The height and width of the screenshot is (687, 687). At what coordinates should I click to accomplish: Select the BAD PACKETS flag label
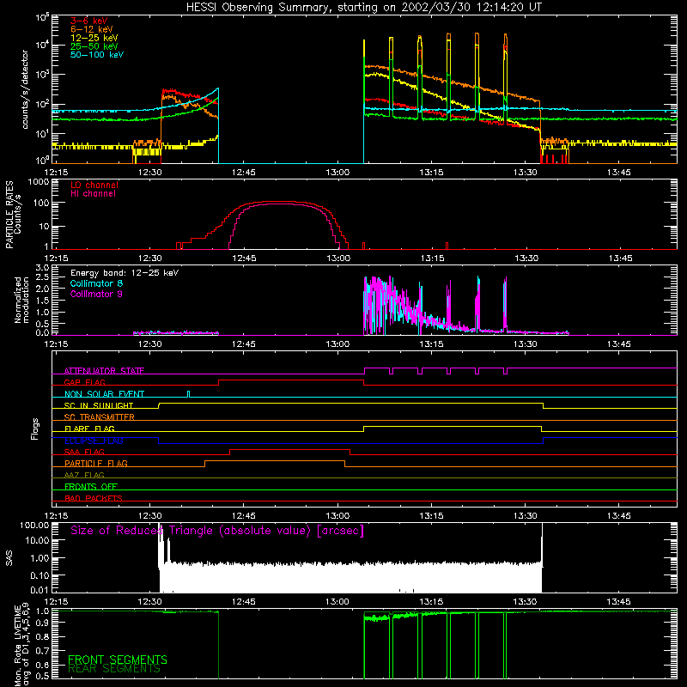click(94, 498)
